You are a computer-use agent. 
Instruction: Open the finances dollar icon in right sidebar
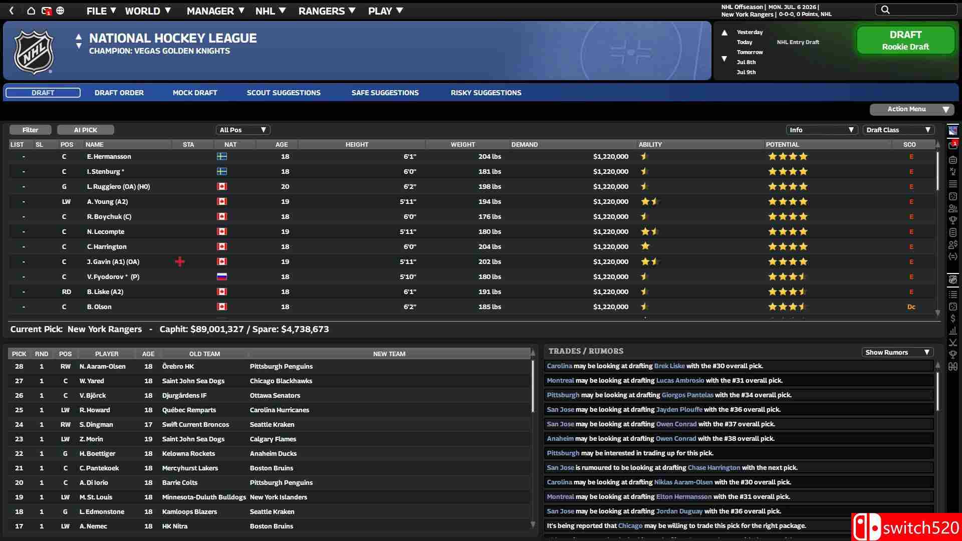953,319
